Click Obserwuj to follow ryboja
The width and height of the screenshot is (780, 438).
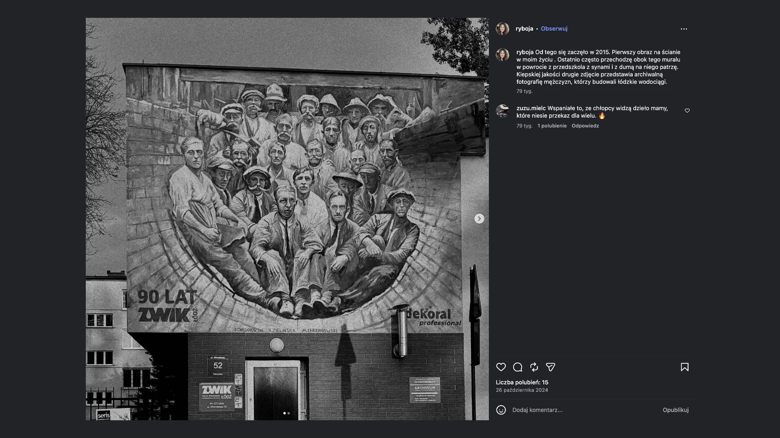point(554,29)
